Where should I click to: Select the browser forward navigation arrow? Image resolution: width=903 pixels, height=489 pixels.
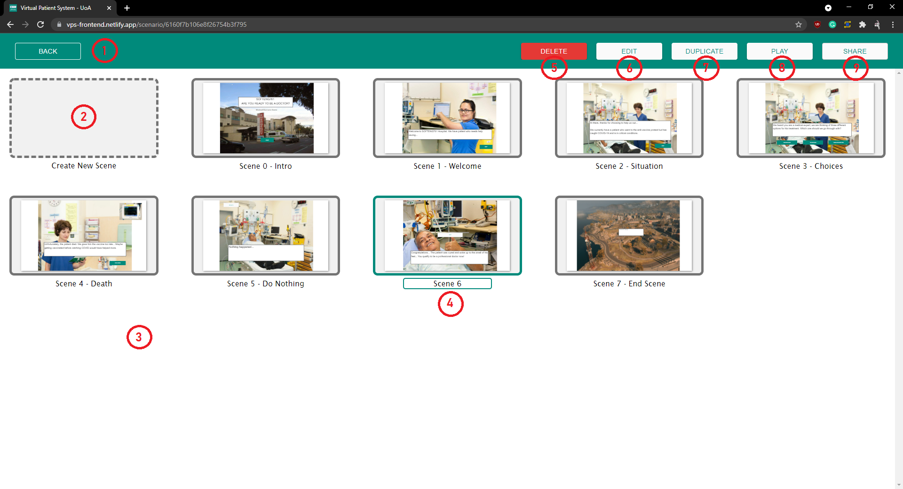pos(25,24)
